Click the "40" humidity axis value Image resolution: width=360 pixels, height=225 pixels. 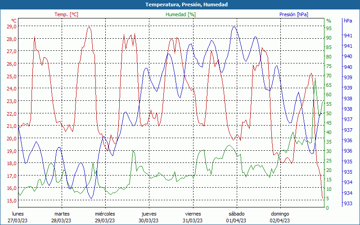click(329, 132)
